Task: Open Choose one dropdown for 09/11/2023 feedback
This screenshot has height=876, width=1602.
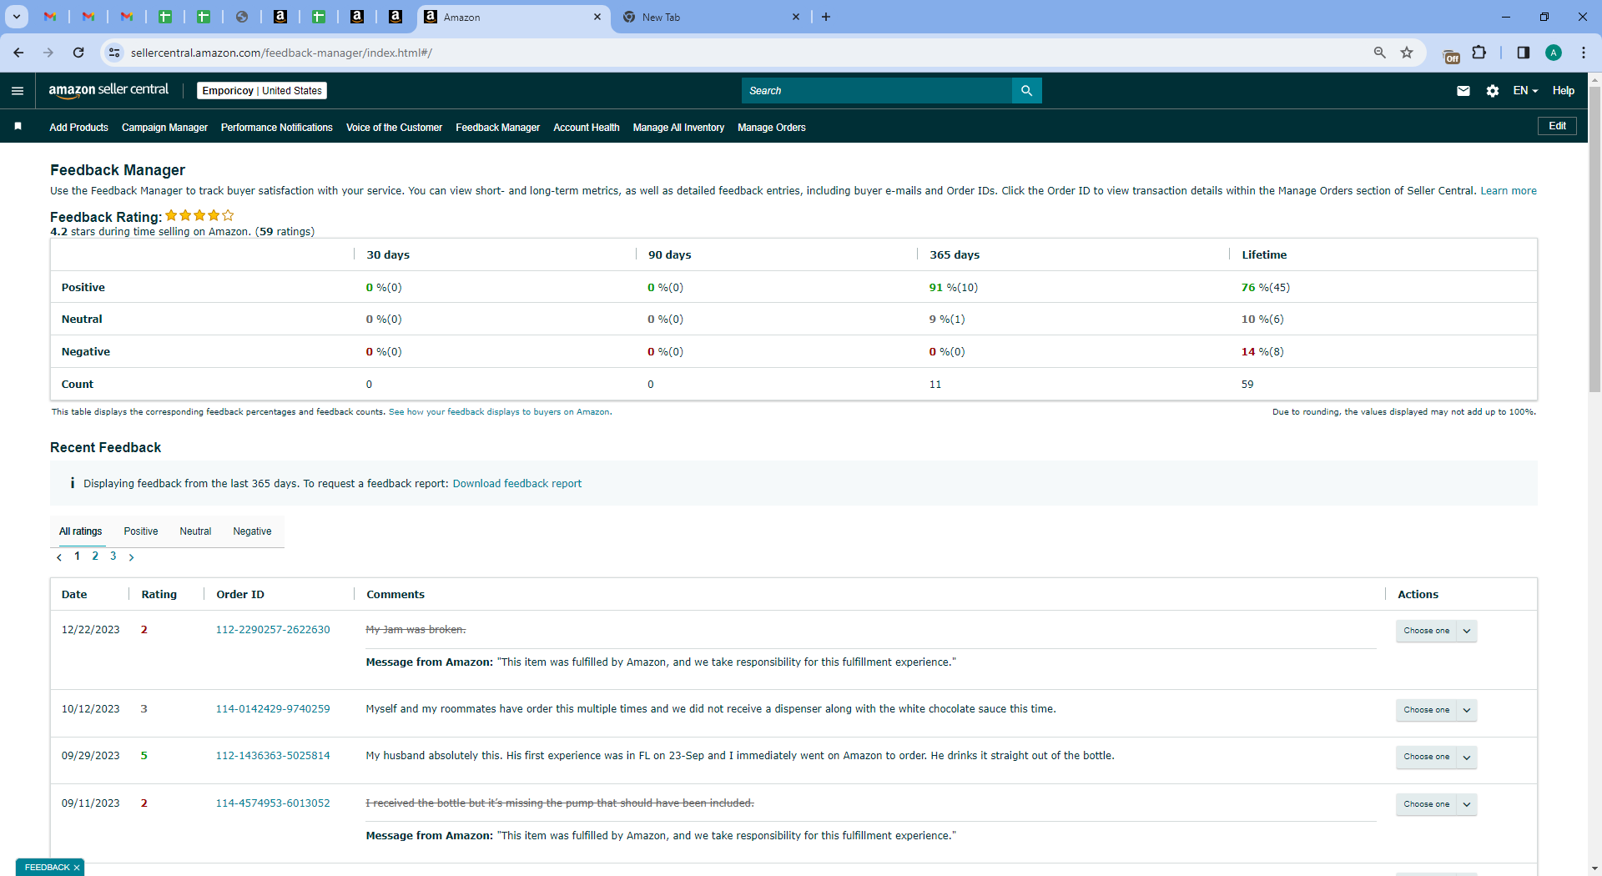Action: pos(1436,804)
